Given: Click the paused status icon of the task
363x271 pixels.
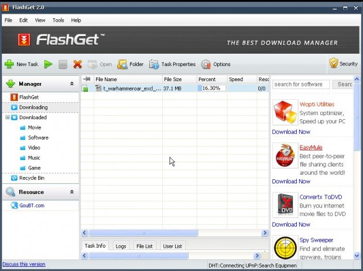Looking at the screenshot, I should (85, 89).
